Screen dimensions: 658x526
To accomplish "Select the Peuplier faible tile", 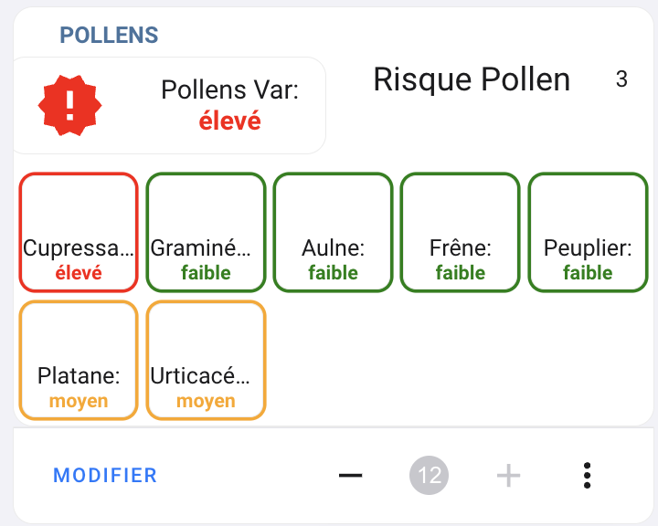I will coord(588,233).
